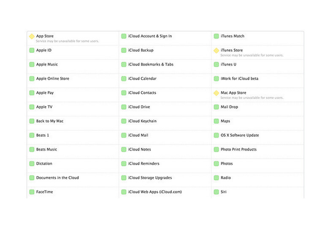Select the iCloud Bookmarks & Tabs label

coord(151,64)
